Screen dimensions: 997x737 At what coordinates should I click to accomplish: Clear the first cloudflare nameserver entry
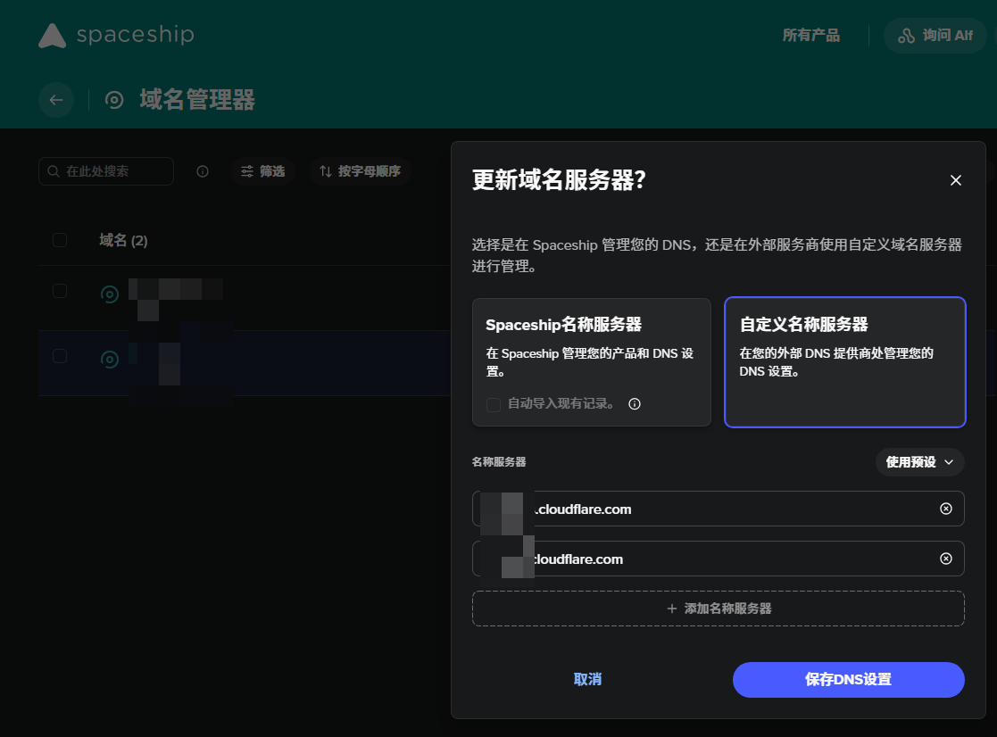[945, 509]
